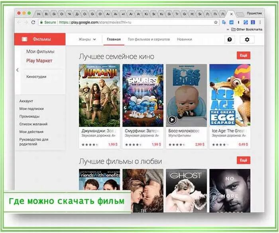
Task: Open Список желаний link
Action: click(33, 124)
